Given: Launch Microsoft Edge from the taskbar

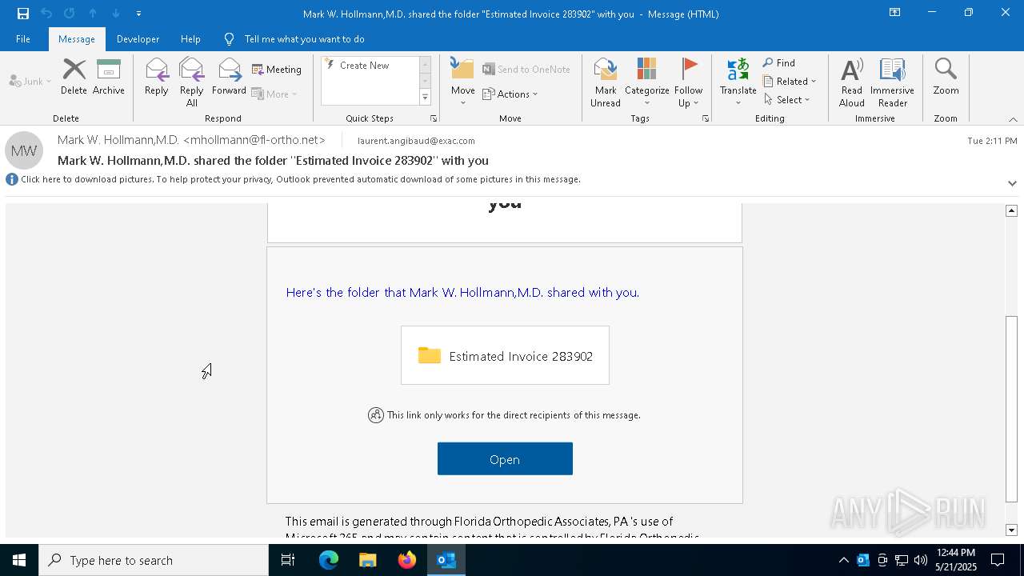Looking at the screenshot, I should pos(329,560).
